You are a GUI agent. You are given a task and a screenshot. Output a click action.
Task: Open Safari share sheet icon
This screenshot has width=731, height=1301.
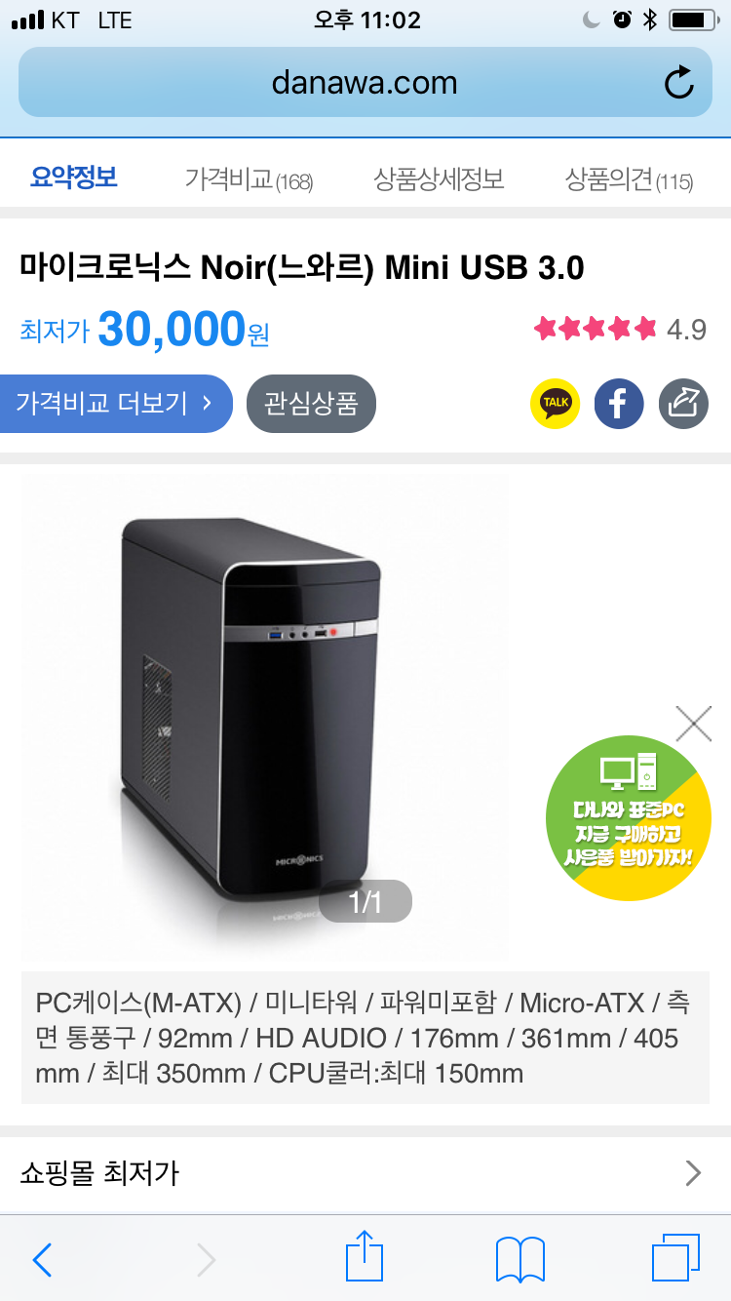point(365,1256)
